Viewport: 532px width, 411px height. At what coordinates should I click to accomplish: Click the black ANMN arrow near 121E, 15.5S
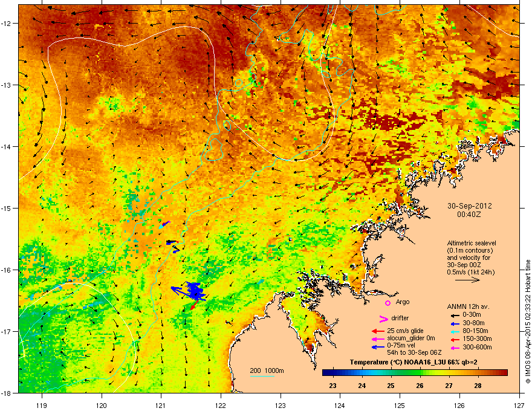click(x=172, y=242)
